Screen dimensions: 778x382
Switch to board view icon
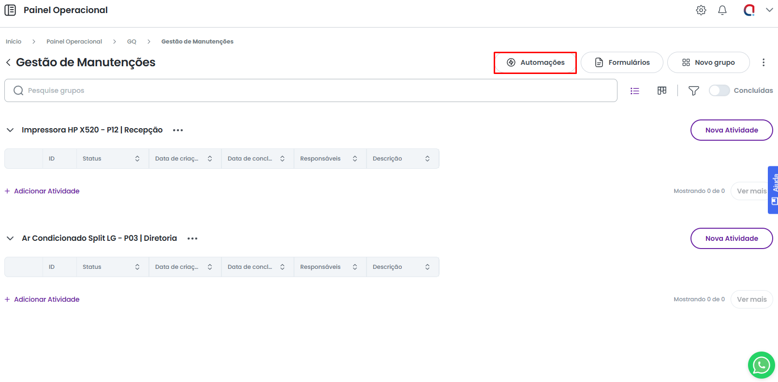(661, 90)
